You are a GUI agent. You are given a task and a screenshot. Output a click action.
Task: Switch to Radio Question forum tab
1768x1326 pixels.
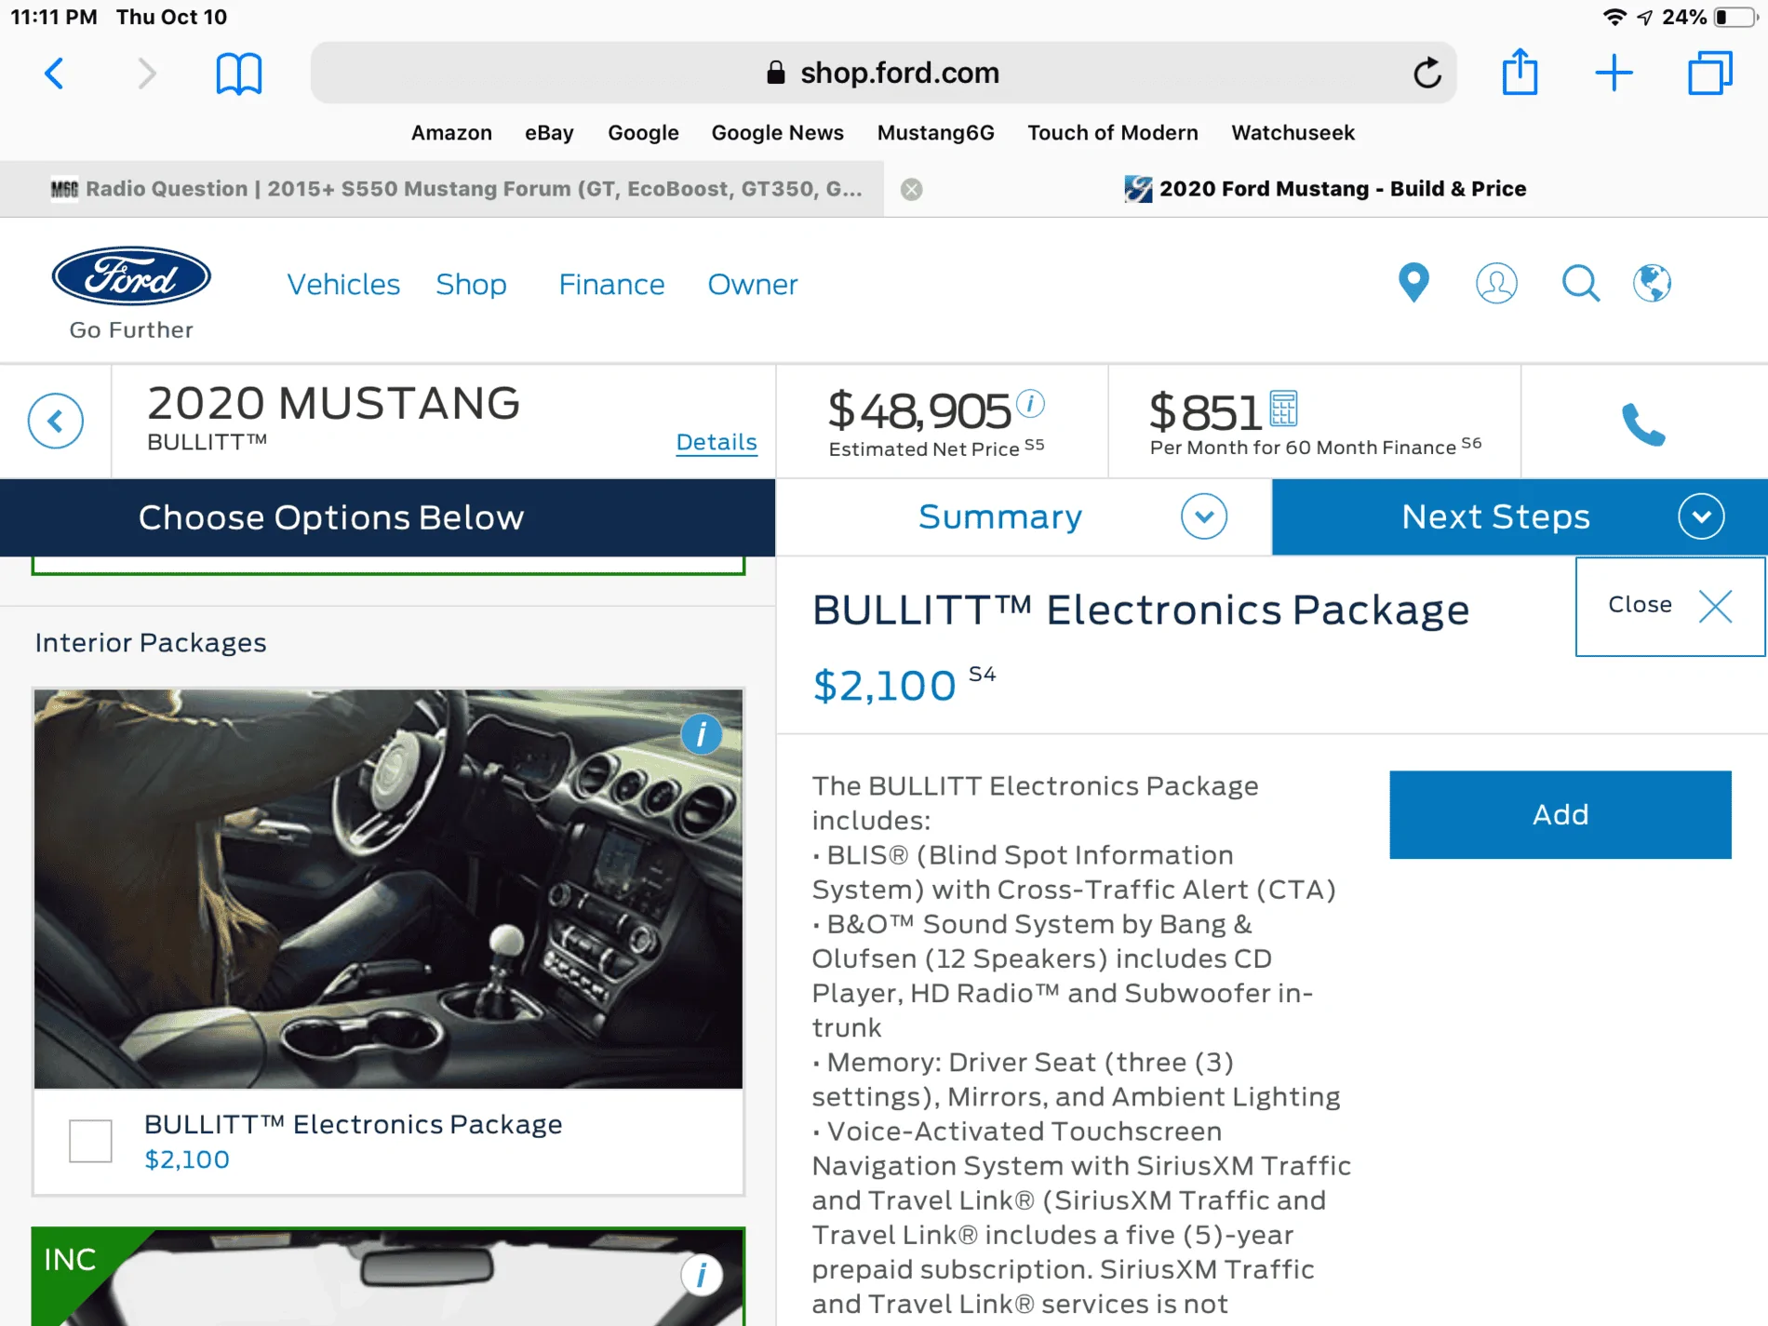pos(442,189)
